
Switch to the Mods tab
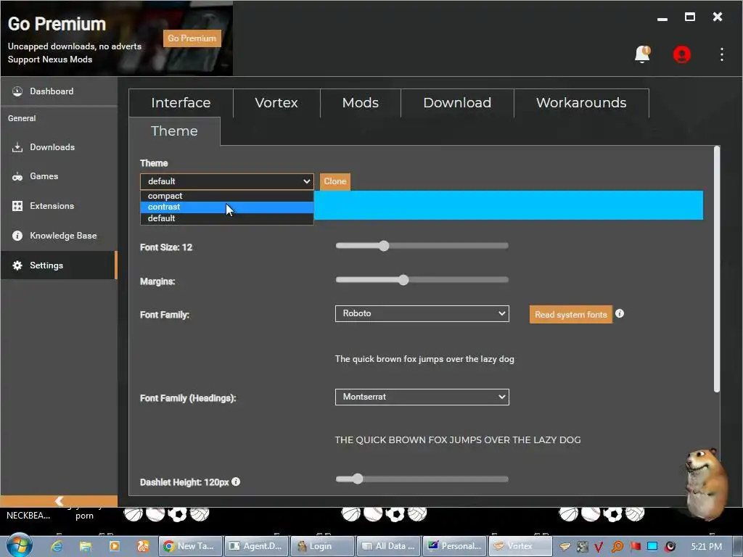[360, 103]
